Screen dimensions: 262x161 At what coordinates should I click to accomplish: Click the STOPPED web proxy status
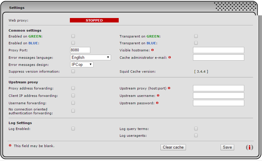click(x=94, y=20)
